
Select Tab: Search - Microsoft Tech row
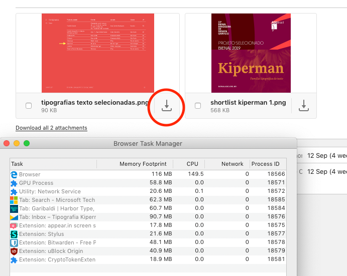148,200
